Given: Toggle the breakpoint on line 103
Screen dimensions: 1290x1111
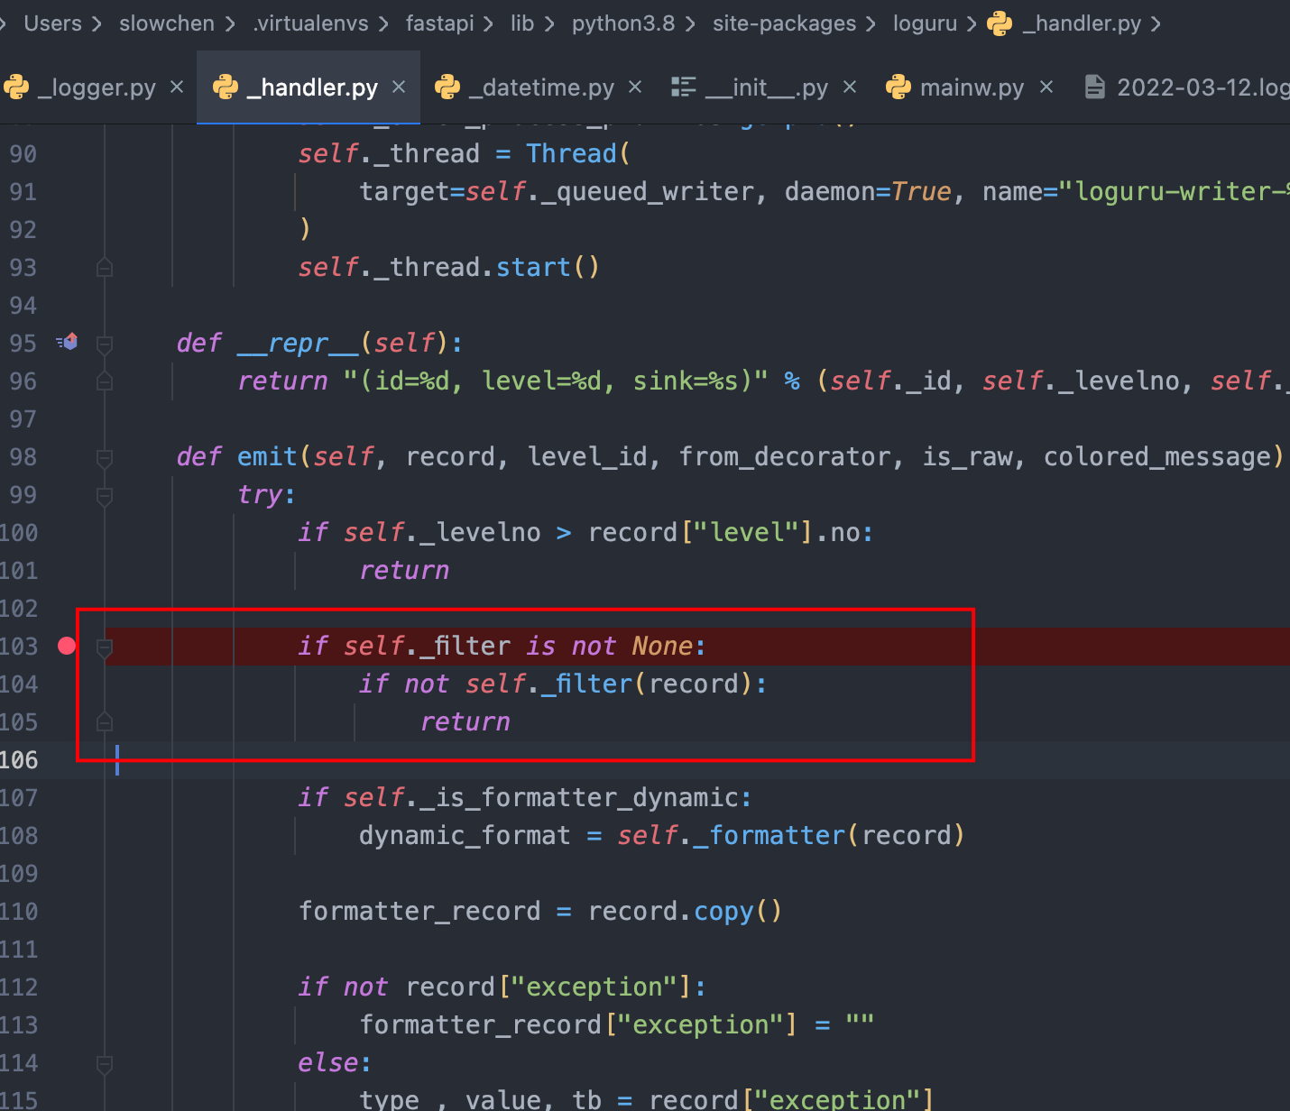Looking at the screenshot, I should (x=66, y=646).
